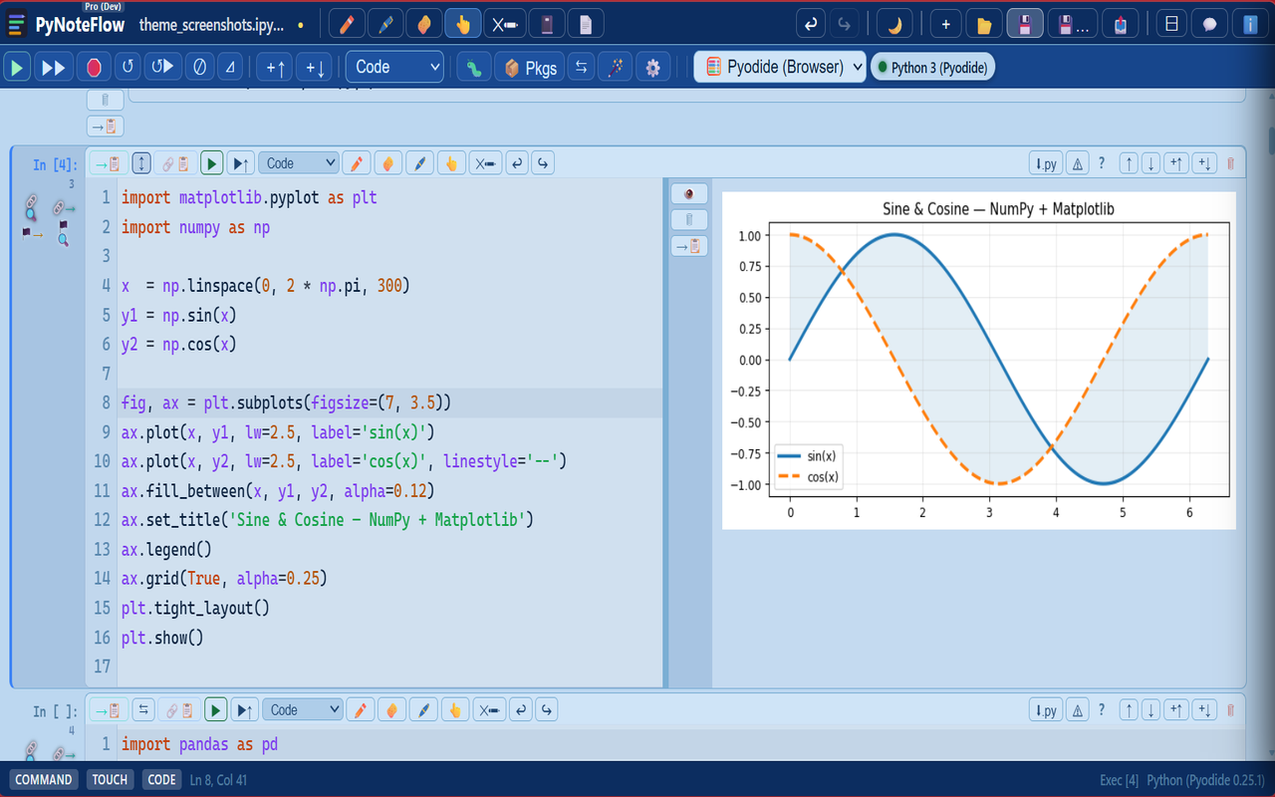Click the triangle icon in main toolbar
This screenshot has height=797, width=1275.
coord(230,67)
